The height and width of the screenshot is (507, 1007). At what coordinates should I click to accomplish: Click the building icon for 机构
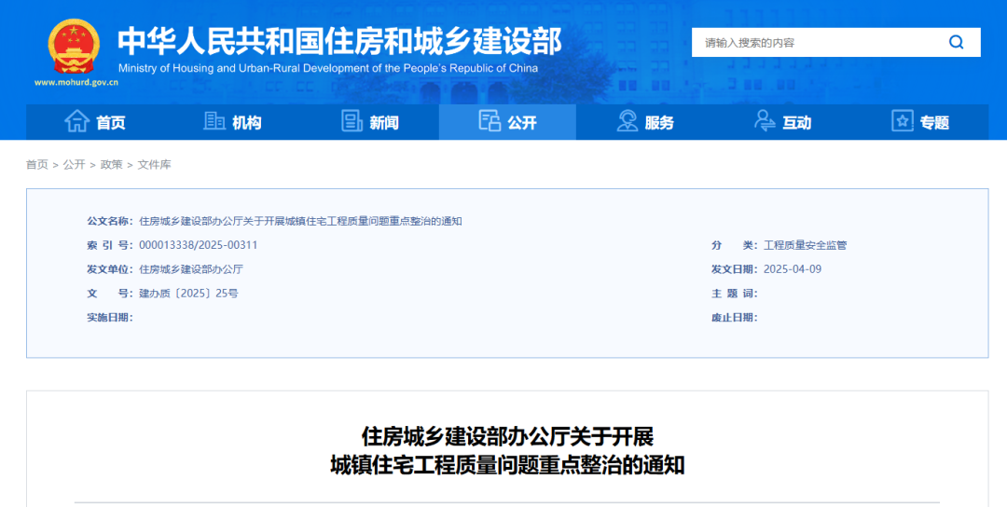click(x=214, y=121)
